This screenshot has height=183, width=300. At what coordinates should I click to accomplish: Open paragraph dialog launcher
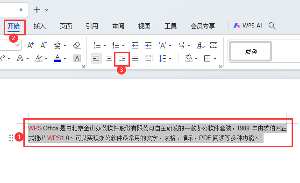220,66
